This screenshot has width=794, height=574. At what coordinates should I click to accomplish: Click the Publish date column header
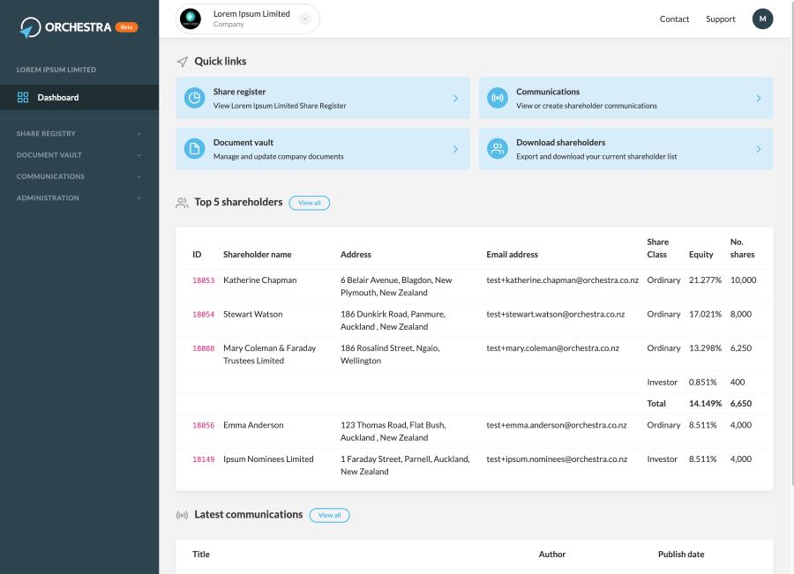[x=681, y=555]
